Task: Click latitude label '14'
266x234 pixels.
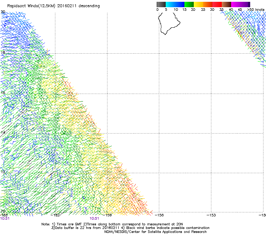Action: tap(3, 132)
